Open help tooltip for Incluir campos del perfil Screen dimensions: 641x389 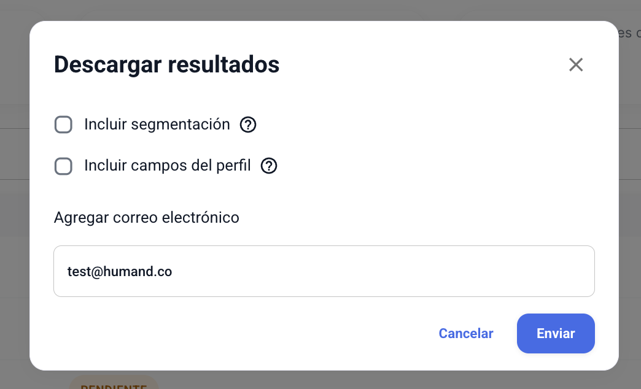(269, 166)
